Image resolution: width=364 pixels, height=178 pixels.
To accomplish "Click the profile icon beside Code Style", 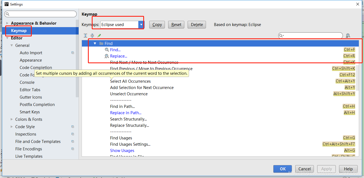I will 73,127.
